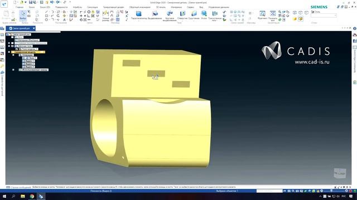
Task: Open the quick access toolbar customize arrow
Action: (x=70, y=2)
